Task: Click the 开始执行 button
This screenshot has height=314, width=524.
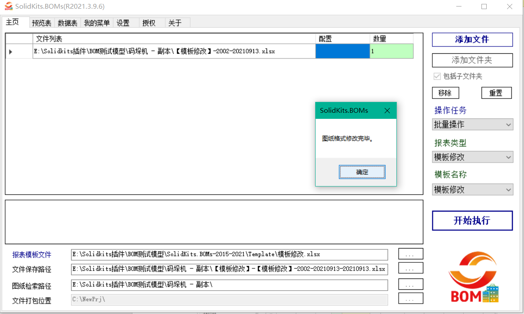Action: pos(472,220)
